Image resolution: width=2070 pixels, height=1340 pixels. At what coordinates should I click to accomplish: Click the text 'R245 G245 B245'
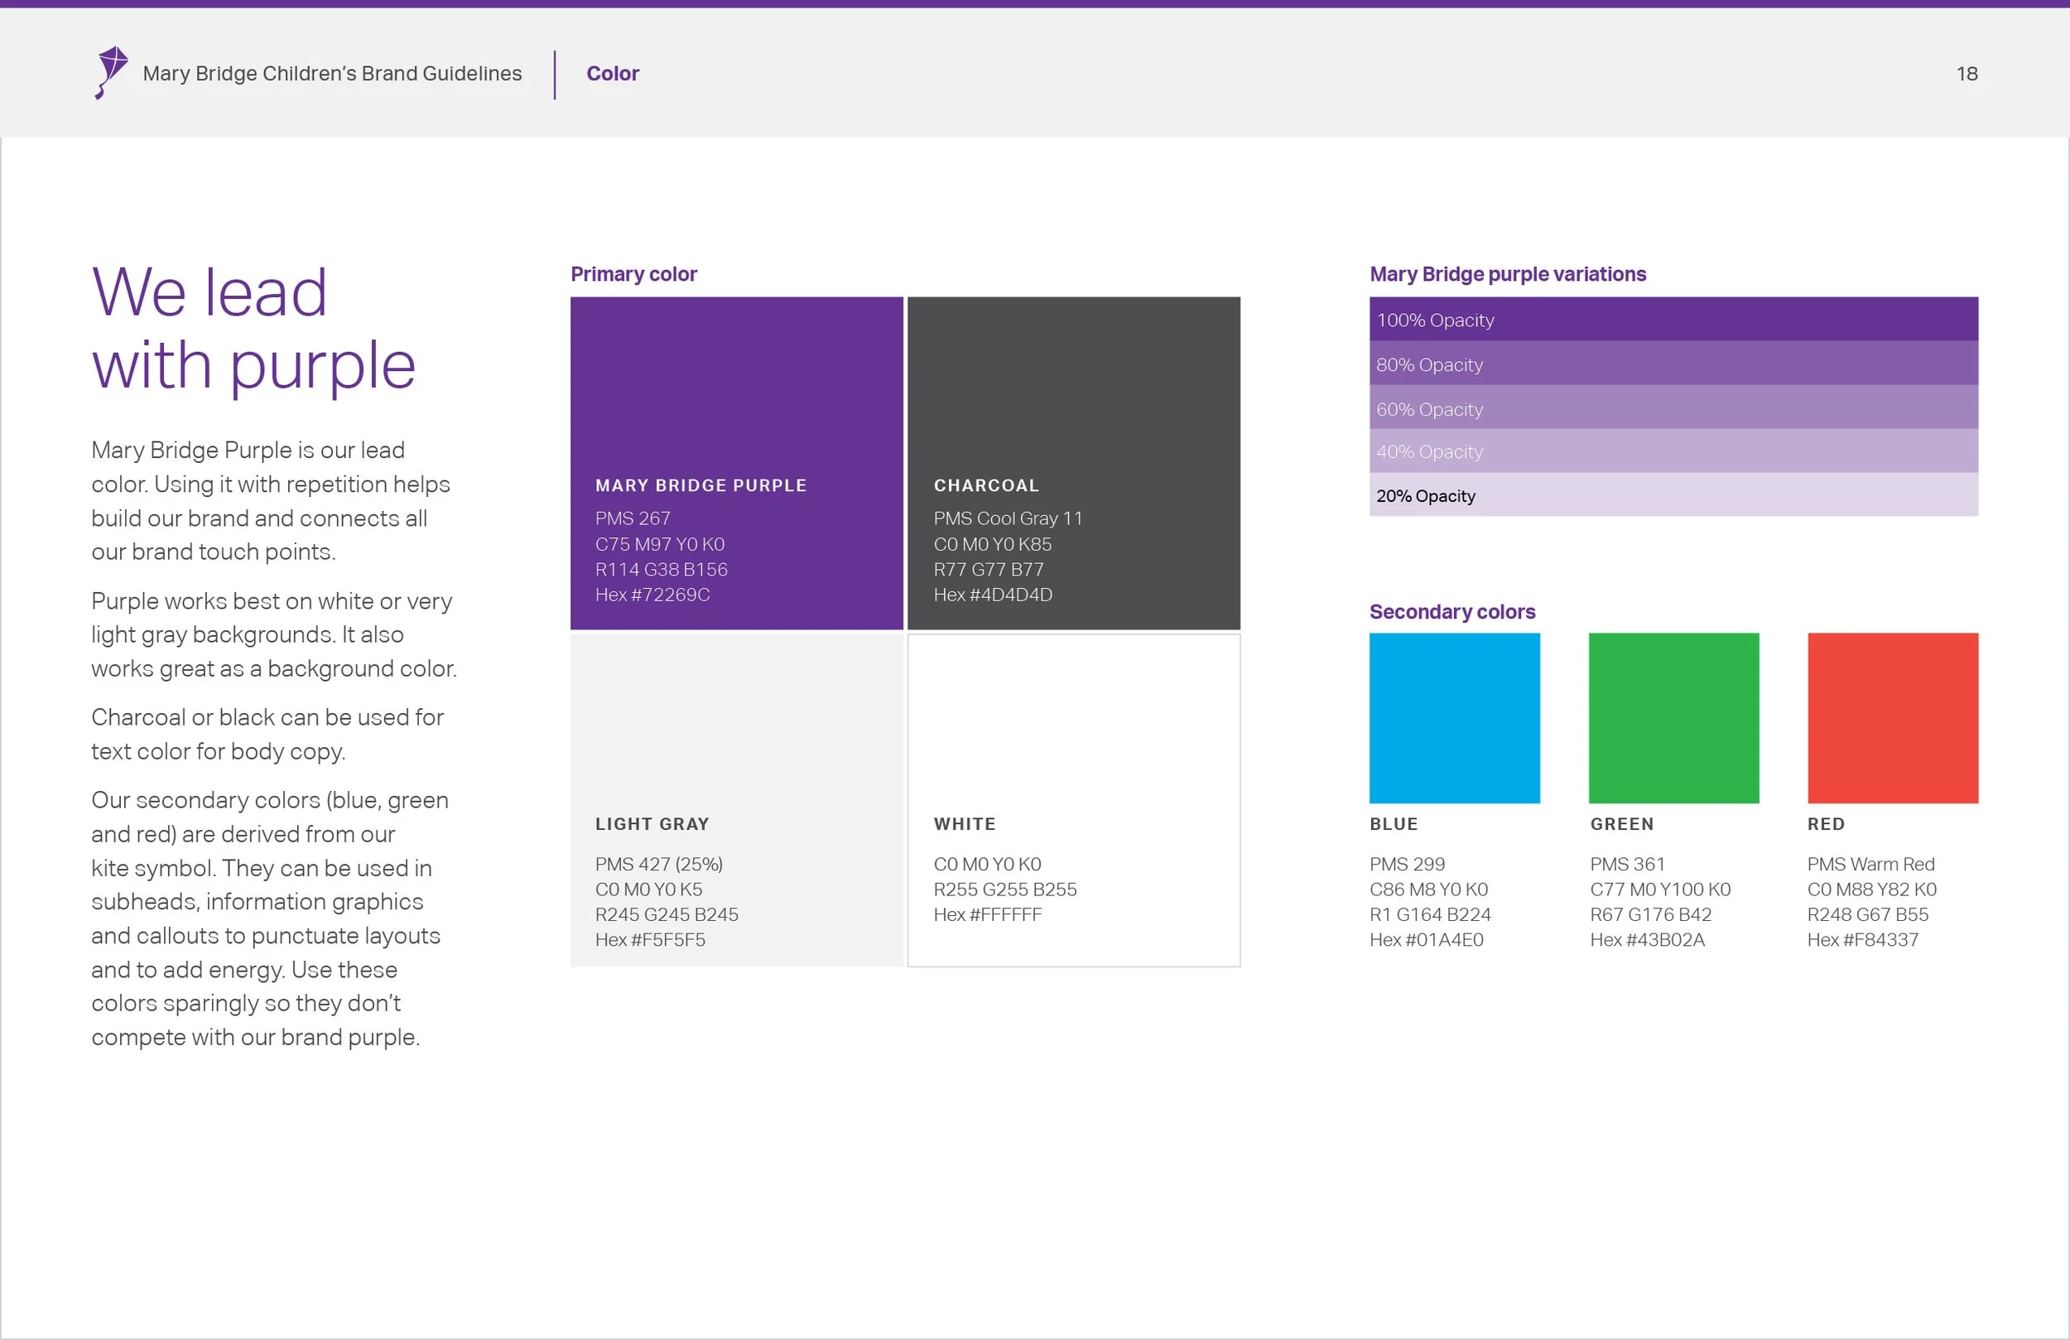click(667, 914)
